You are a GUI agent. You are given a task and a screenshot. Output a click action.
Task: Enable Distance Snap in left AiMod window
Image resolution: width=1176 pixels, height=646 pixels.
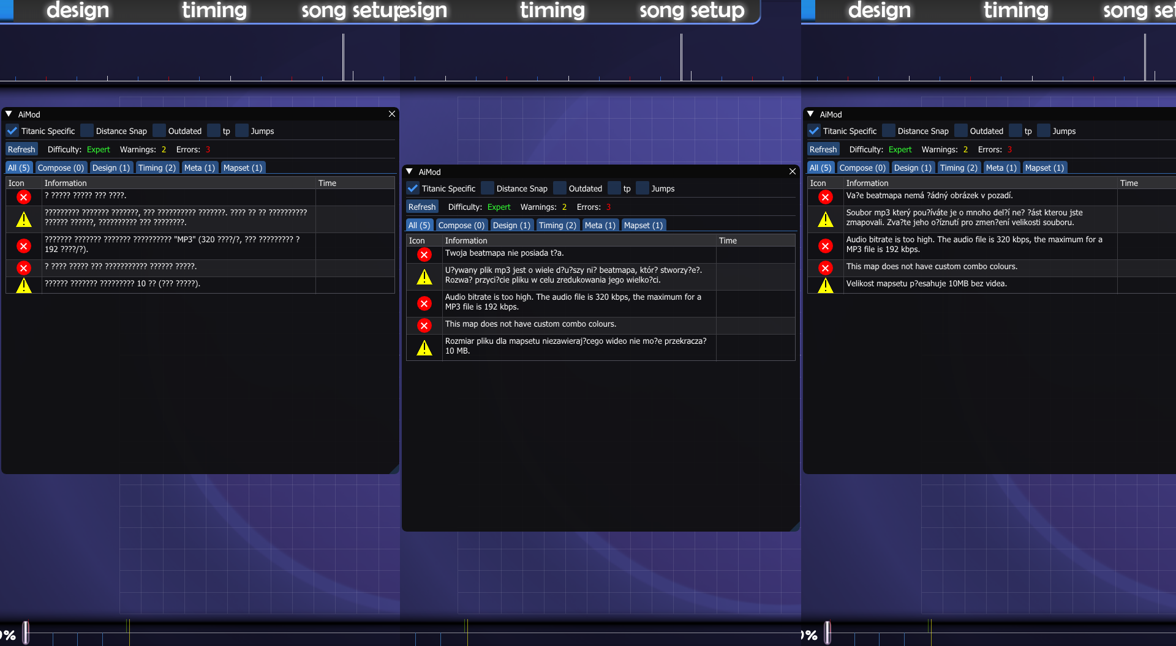(x=87, y=131)
